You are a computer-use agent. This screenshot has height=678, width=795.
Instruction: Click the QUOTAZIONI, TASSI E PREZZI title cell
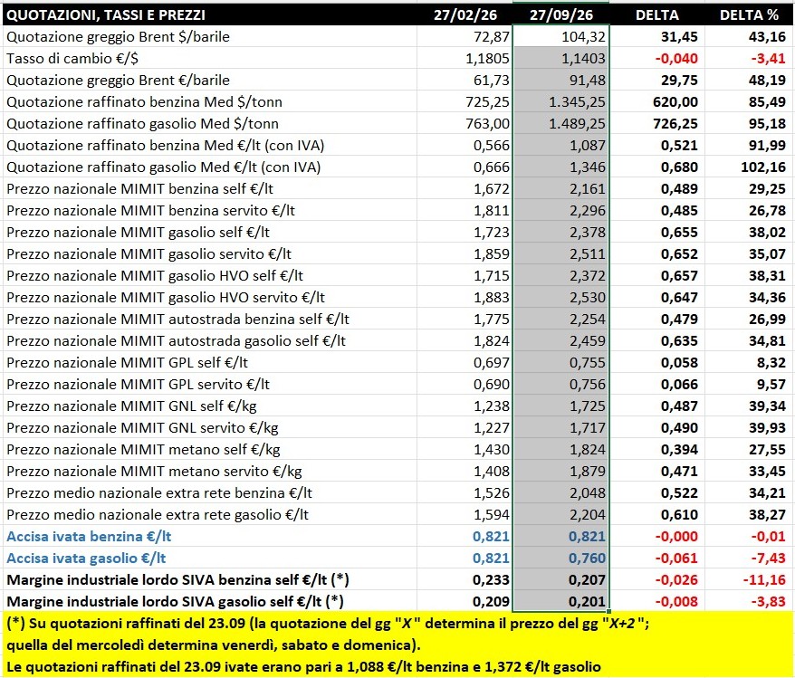coord(210,14)
